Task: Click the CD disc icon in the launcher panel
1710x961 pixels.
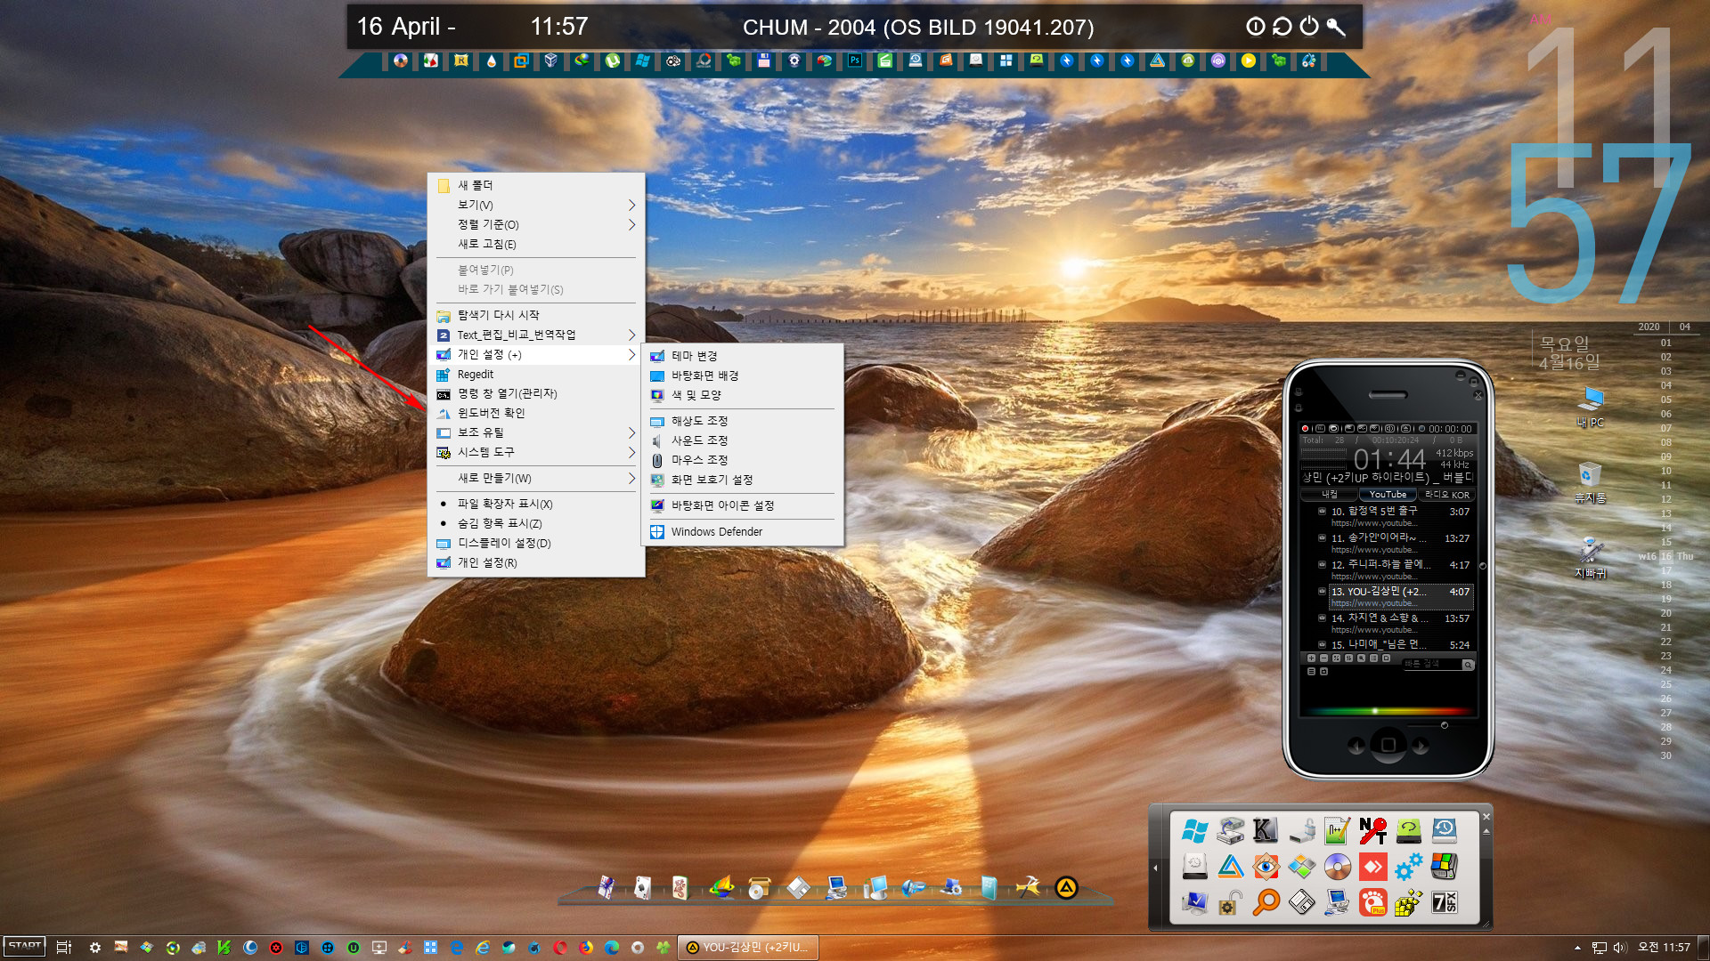Action: (x=1337, y=867)
